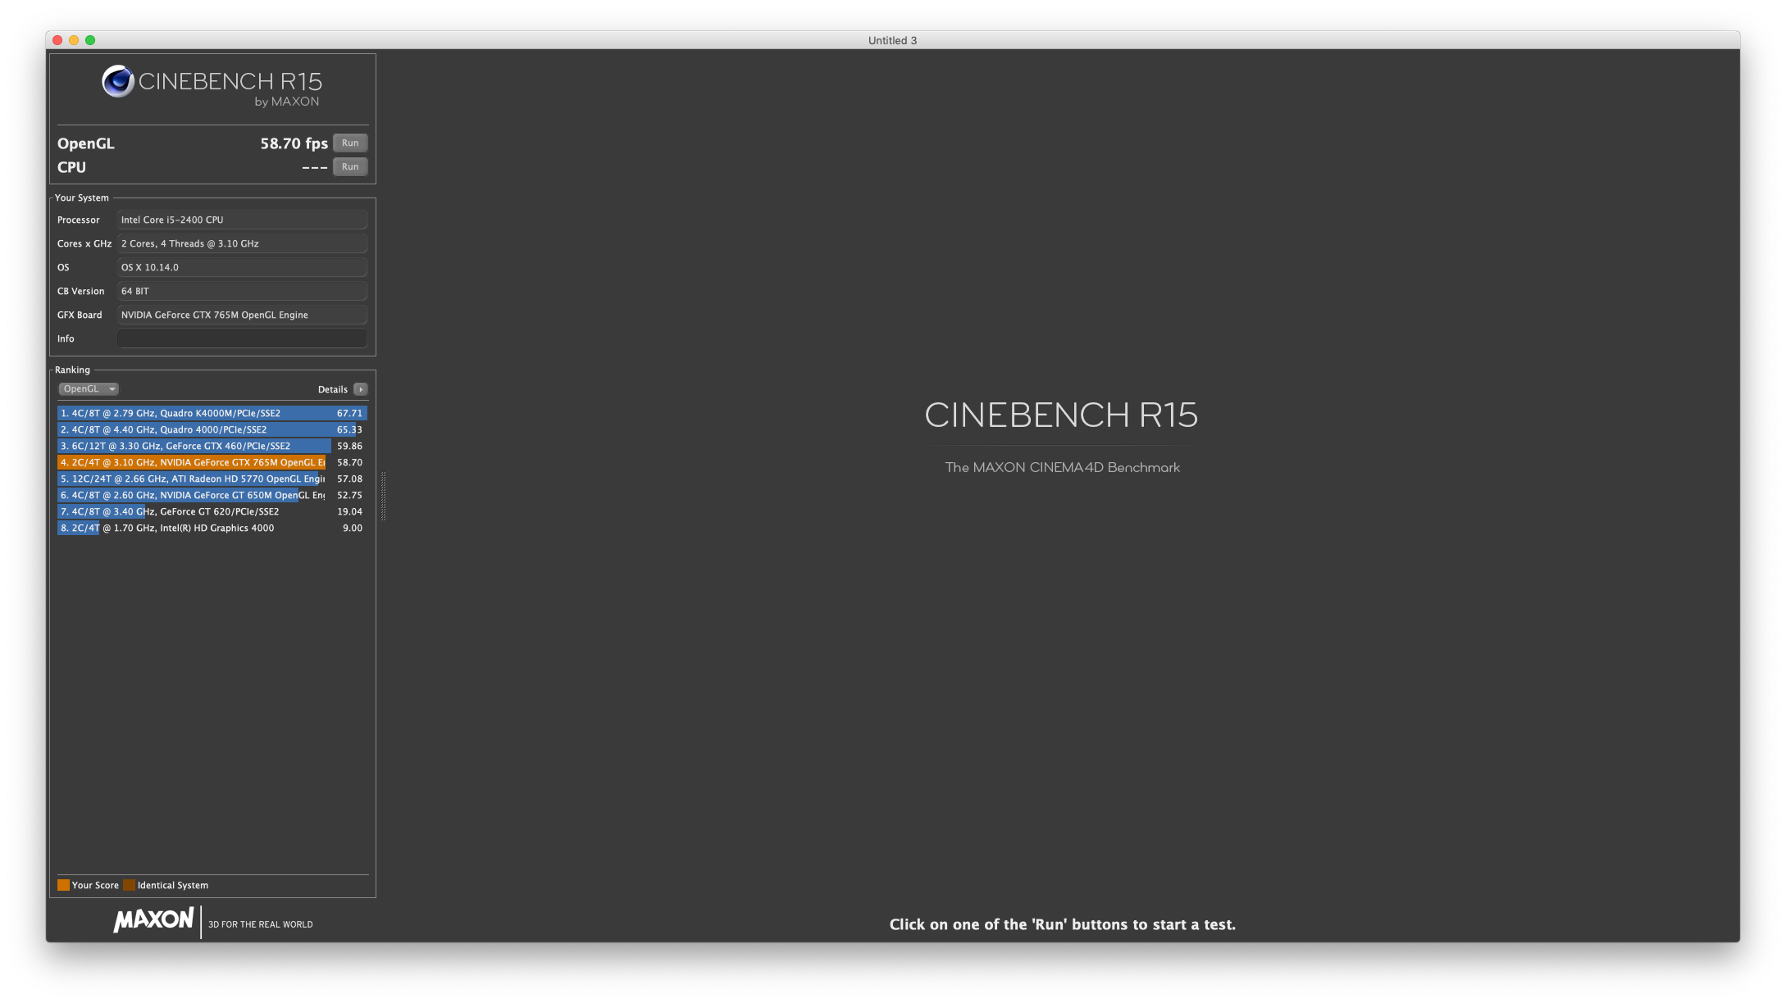Run the OpenGL benchmark test

[350, 143]
